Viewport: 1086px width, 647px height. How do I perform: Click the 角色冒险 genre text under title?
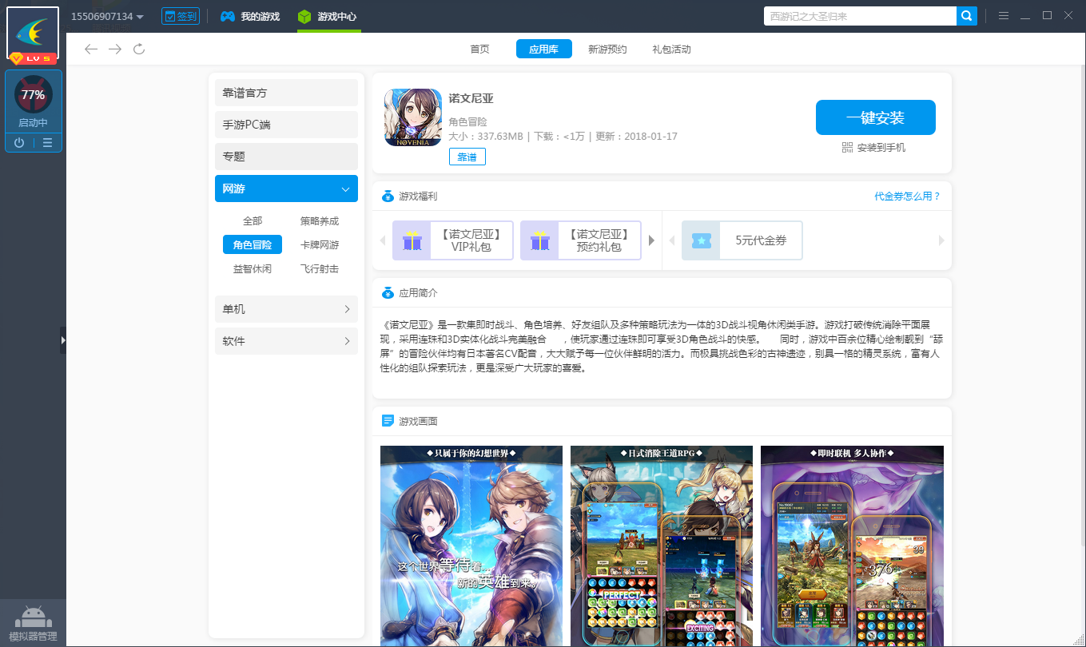tap(467, 122)
